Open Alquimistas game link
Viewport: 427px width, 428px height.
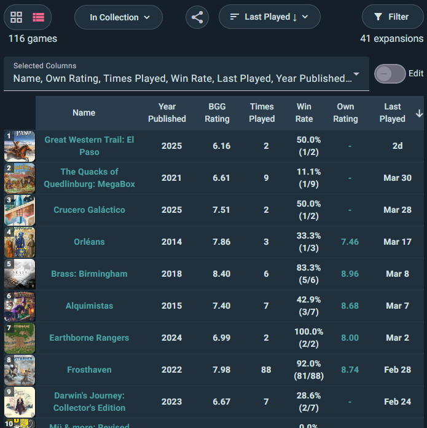pos(89,306)
